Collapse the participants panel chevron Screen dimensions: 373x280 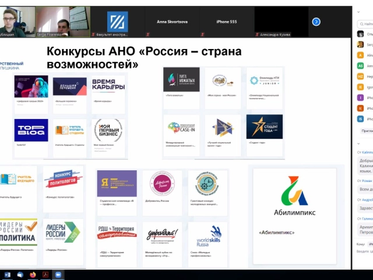pyautogui.click(x=358, y=12)
